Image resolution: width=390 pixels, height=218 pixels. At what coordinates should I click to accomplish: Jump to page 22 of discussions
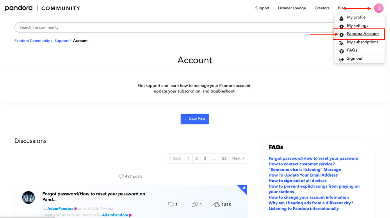tap(224, 158)
